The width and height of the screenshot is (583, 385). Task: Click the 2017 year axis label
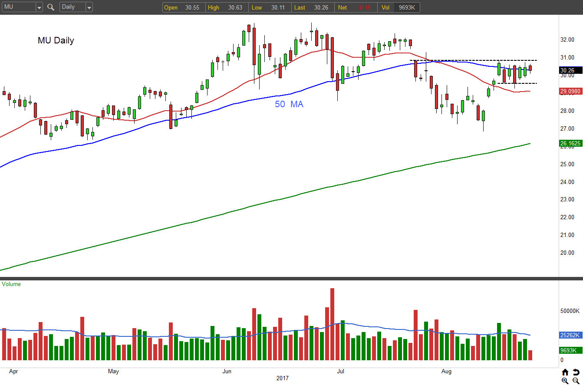(283, 378)
